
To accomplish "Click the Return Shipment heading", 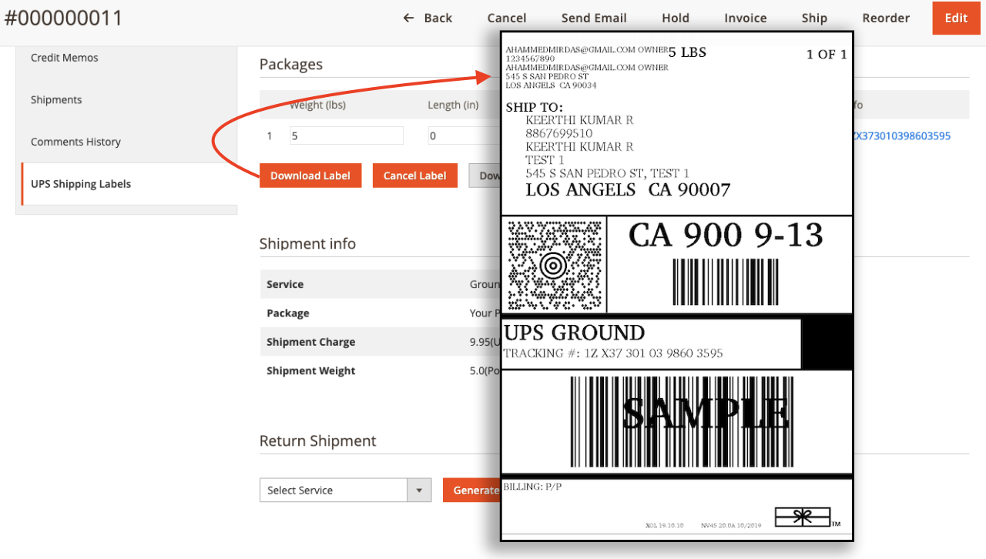I will coord(317,440).
